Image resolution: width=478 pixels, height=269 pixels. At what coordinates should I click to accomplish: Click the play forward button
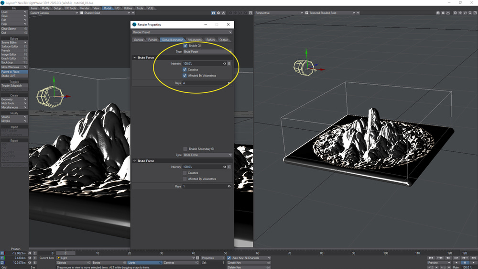(x=473, y=263)
